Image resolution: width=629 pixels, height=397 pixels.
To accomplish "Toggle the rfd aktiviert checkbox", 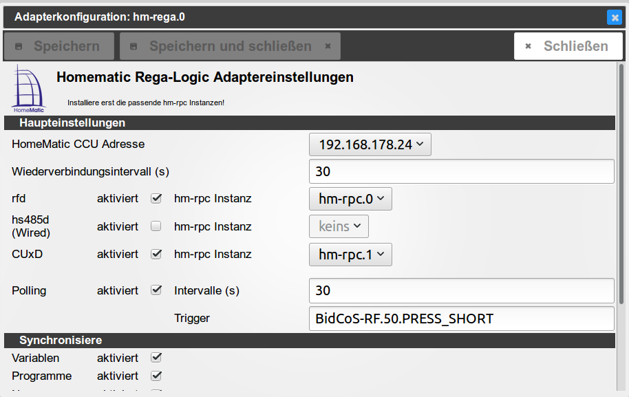I will (156, 198).
